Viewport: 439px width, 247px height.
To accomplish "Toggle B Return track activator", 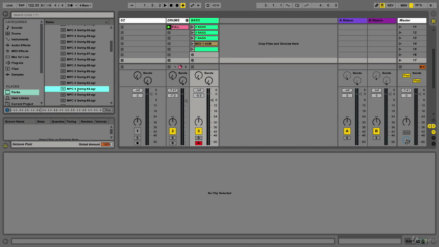I will (377, 131).
